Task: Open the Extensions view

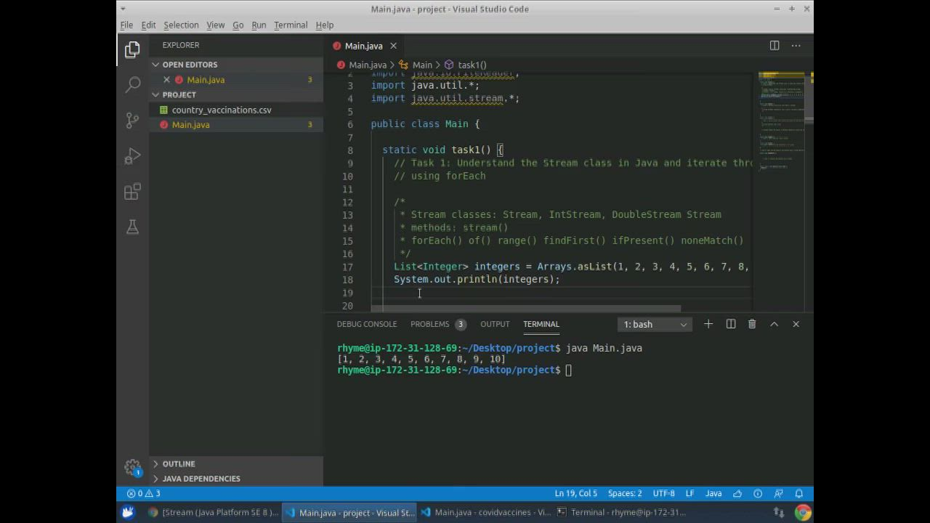Action: (x=132, y=192)
